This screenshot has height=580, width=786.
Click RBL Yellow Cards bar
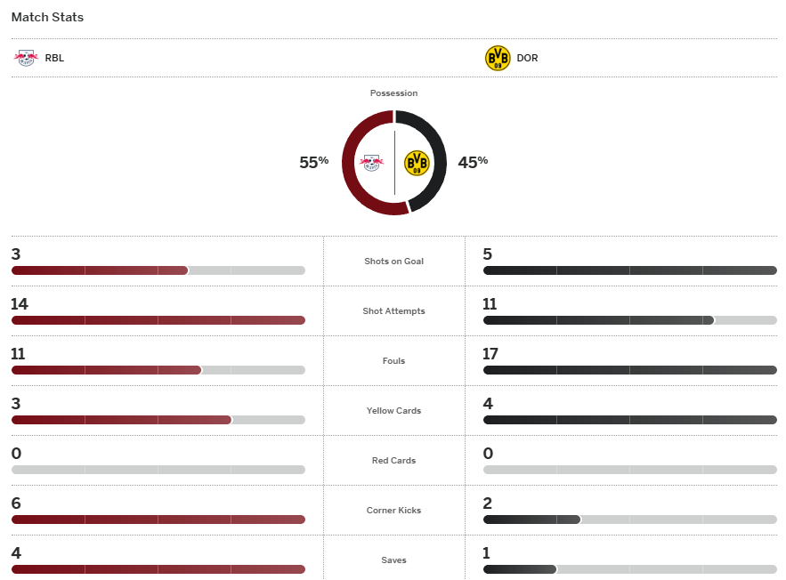(x=158, y=420)
